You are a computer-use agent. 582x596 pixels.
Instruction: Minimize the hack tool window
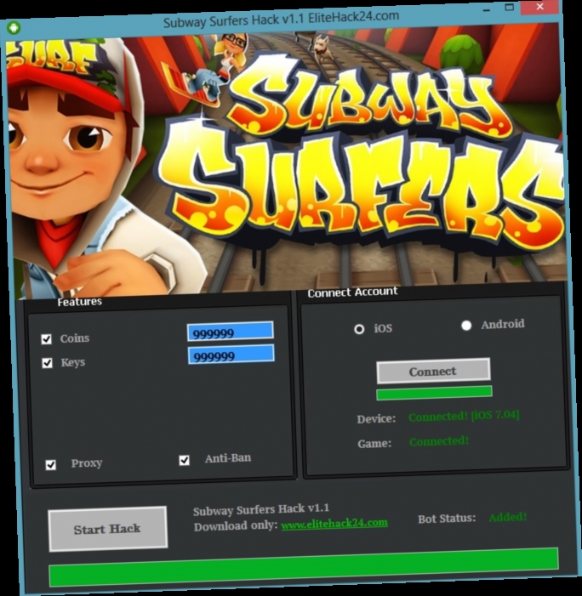[487, 10]
